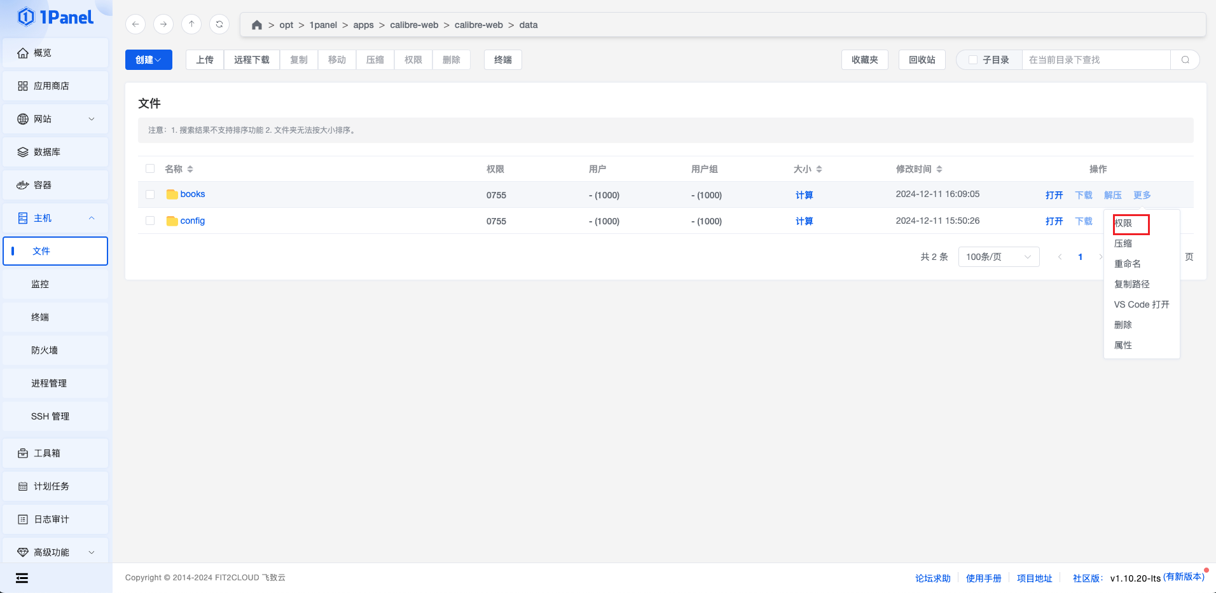Choose 重命名 in the more menu
This screenshot has height=593, width=1216.
coord(1127,264)
